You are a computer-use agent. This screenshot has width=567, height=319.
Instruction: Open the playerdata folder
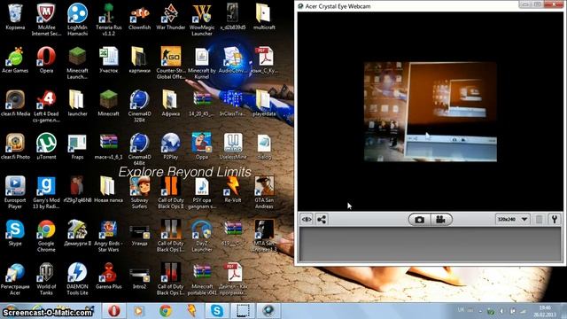click(x=264, y=104)
